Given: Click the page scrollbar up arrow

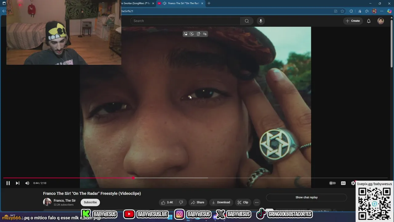Looking at the screenshot, I should point(392,17).
